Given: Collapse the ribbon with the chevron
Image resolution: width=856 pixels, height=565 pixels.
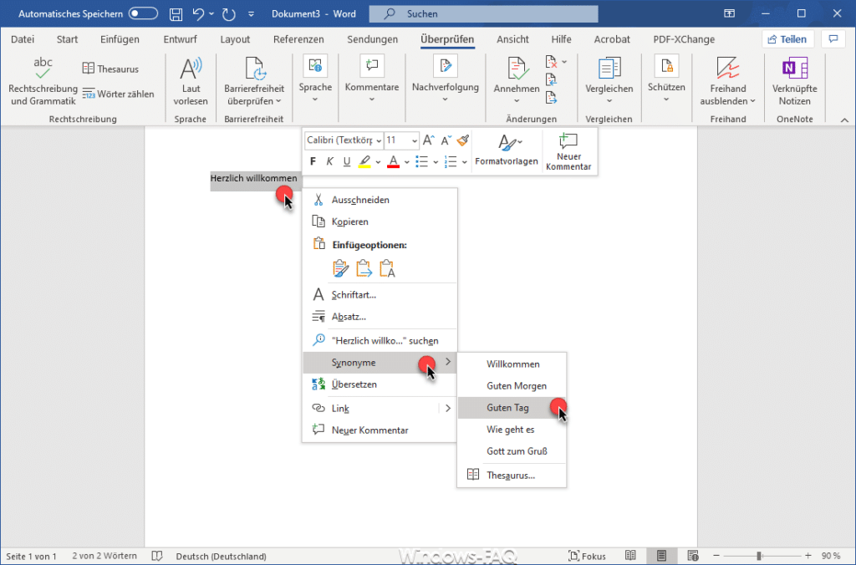Looking at the screenshot, I should [x=844, y=120].
